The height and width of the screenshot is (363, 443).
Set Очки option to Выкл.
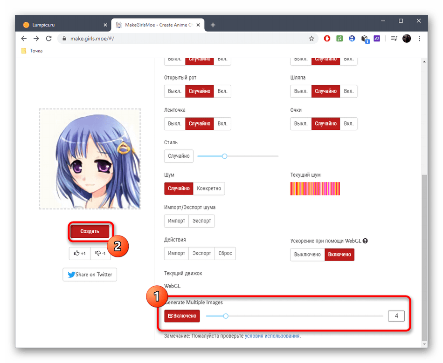tap(301, 124)
